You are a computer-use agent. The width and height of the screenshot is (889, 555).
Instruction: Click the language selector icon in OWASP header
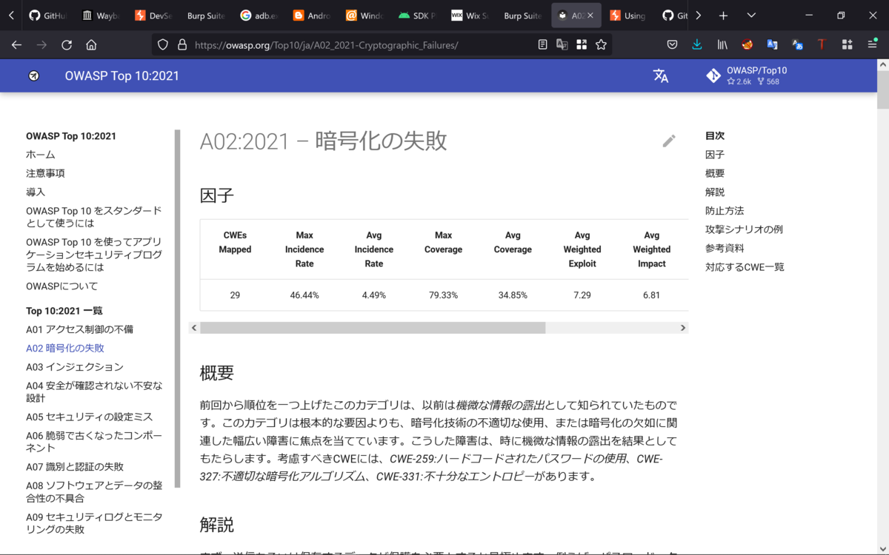click(x=661, y=75)
